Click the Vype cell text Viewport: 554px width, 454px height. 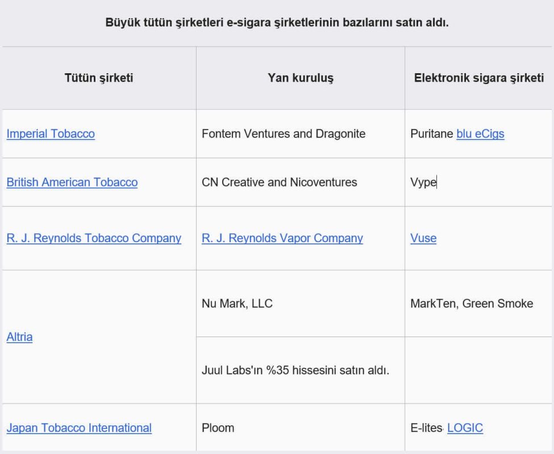coord(423,182)
